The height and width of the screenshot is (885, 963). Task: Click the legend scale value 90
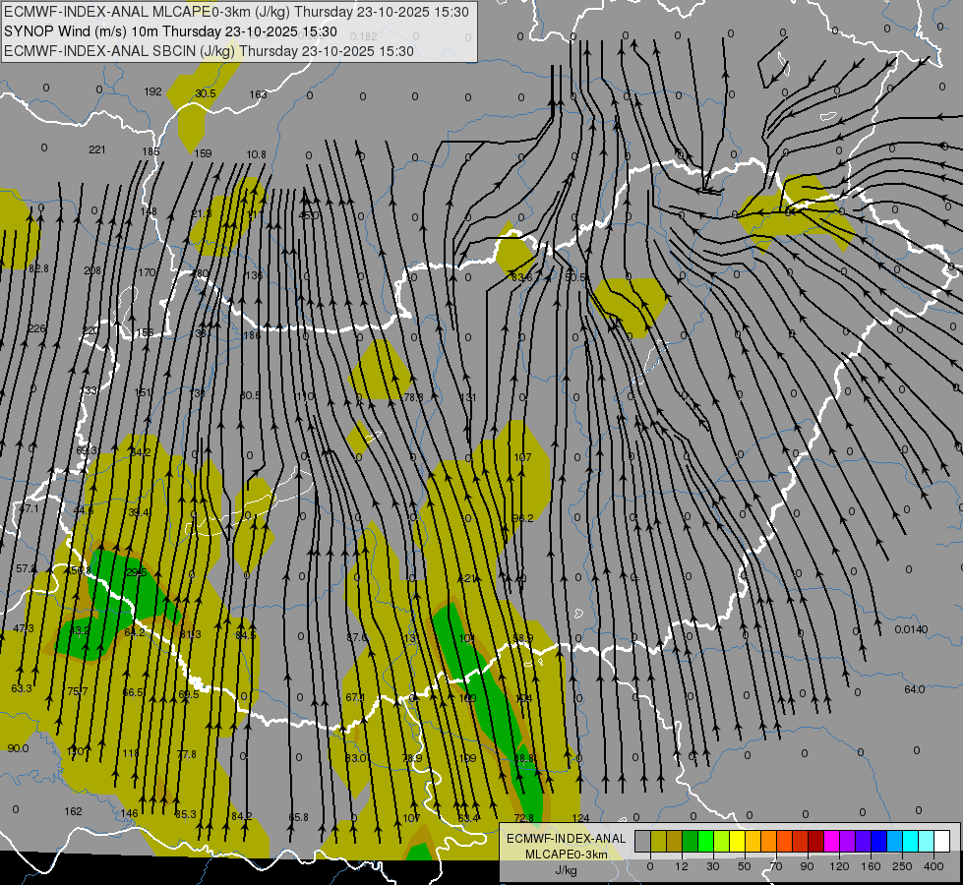807,866
